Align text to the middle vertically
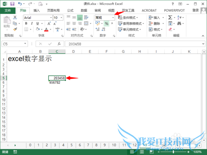The width and height of the screenshot is (207, 155). click(x=74, y=17)
